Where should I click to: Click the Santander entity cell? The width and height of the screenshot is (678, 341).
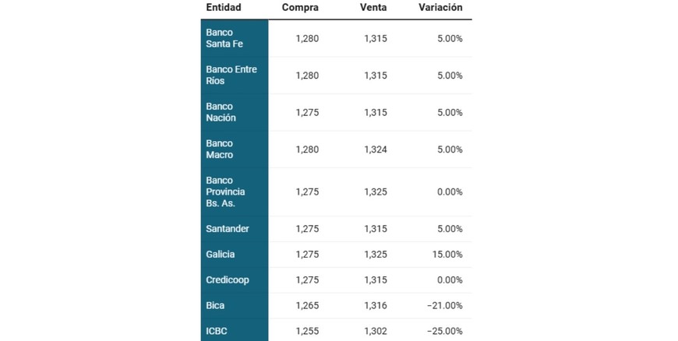click(x=228, y=229)
